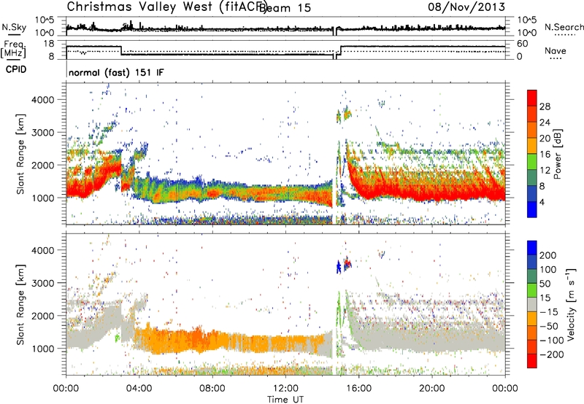Click the '20:00' time tick label

[431, 389]
